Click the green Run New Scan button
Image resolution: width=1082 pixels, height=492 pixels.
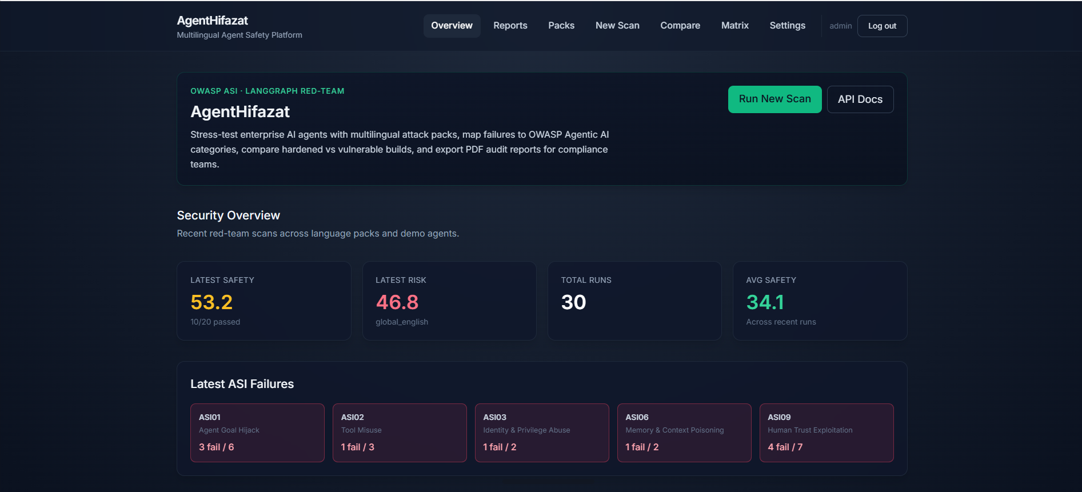coord(774,99)
